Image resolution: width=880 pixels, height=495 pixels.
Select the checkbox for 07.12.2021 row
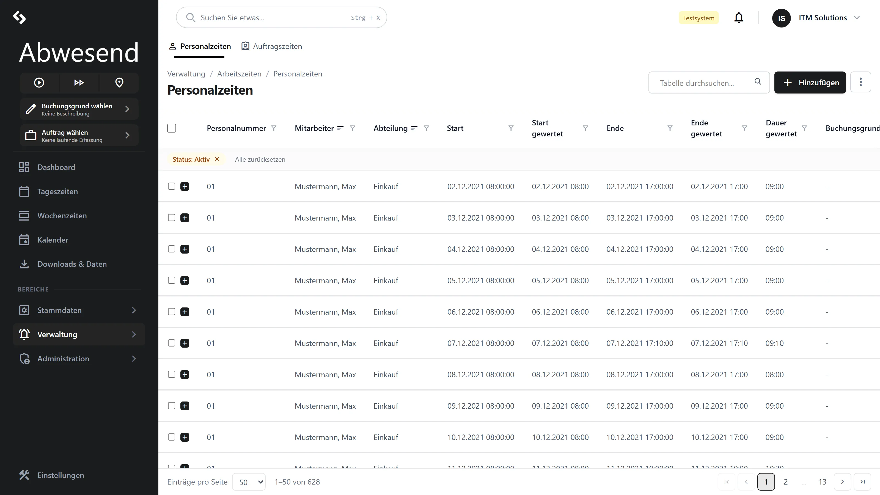(172, 343)
